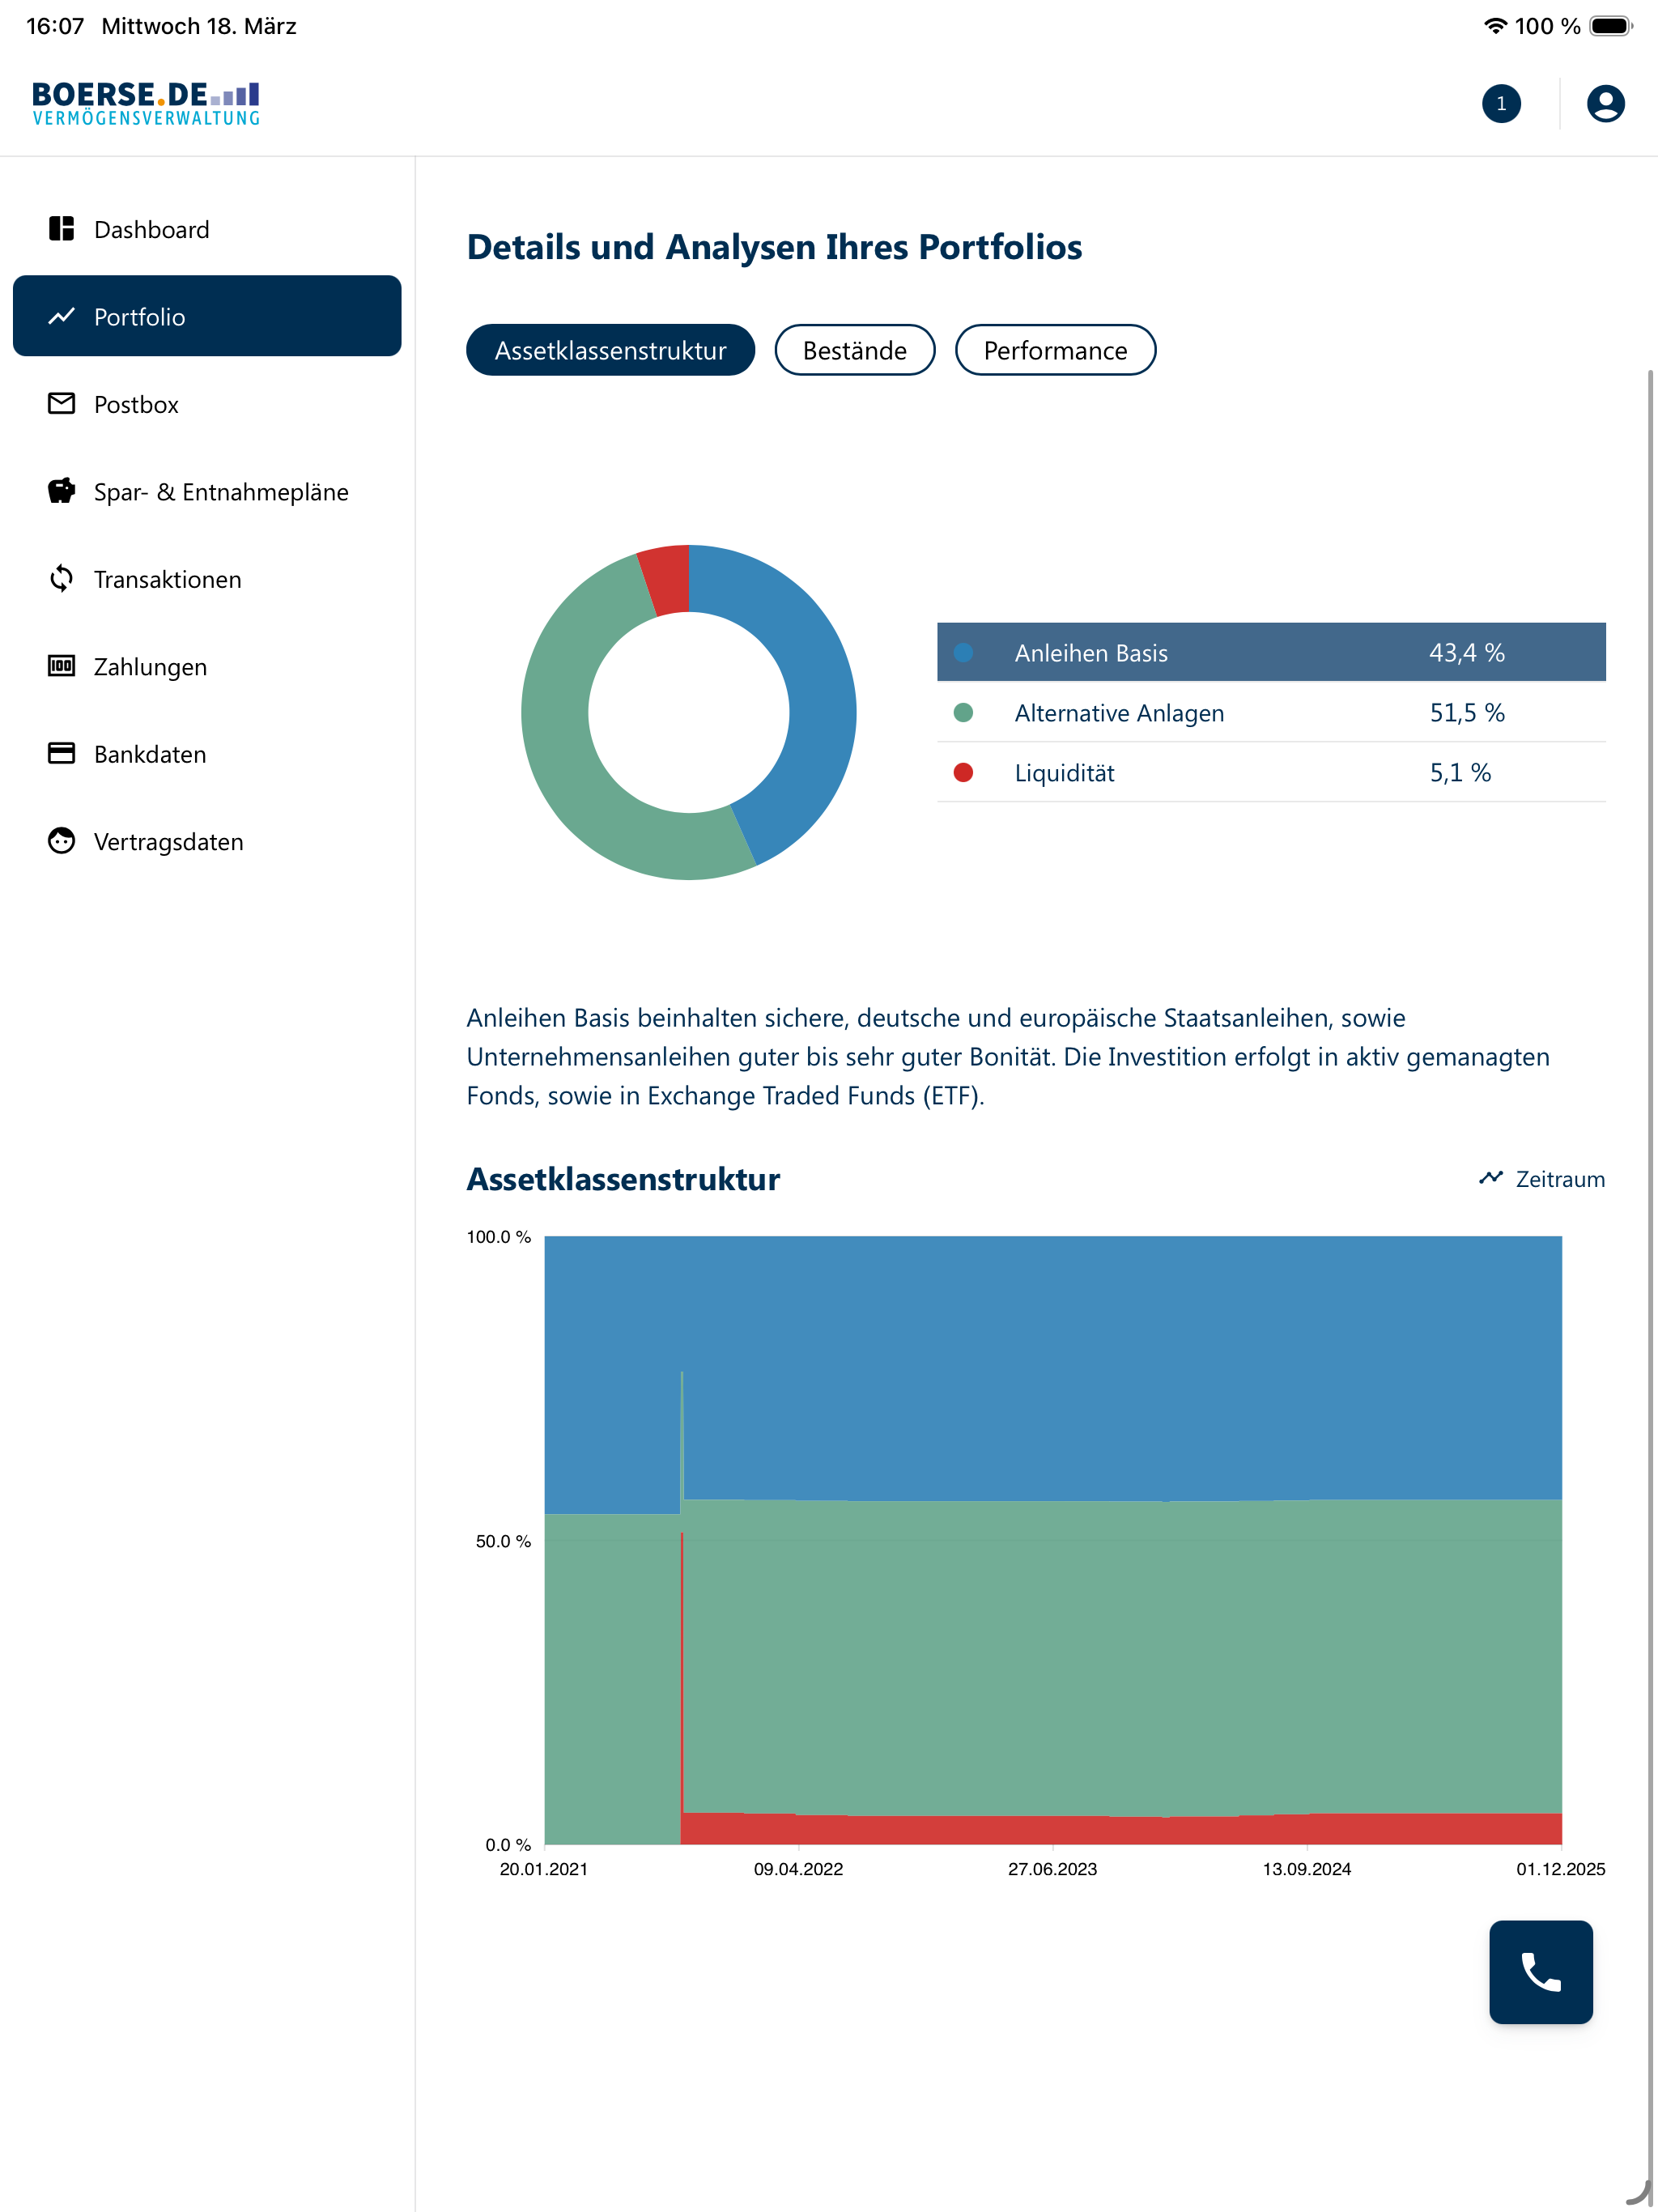Screen dimensions: 1658x2212
Task: Click the Dashboard grid icon
Action: click(x=62, y=229)
